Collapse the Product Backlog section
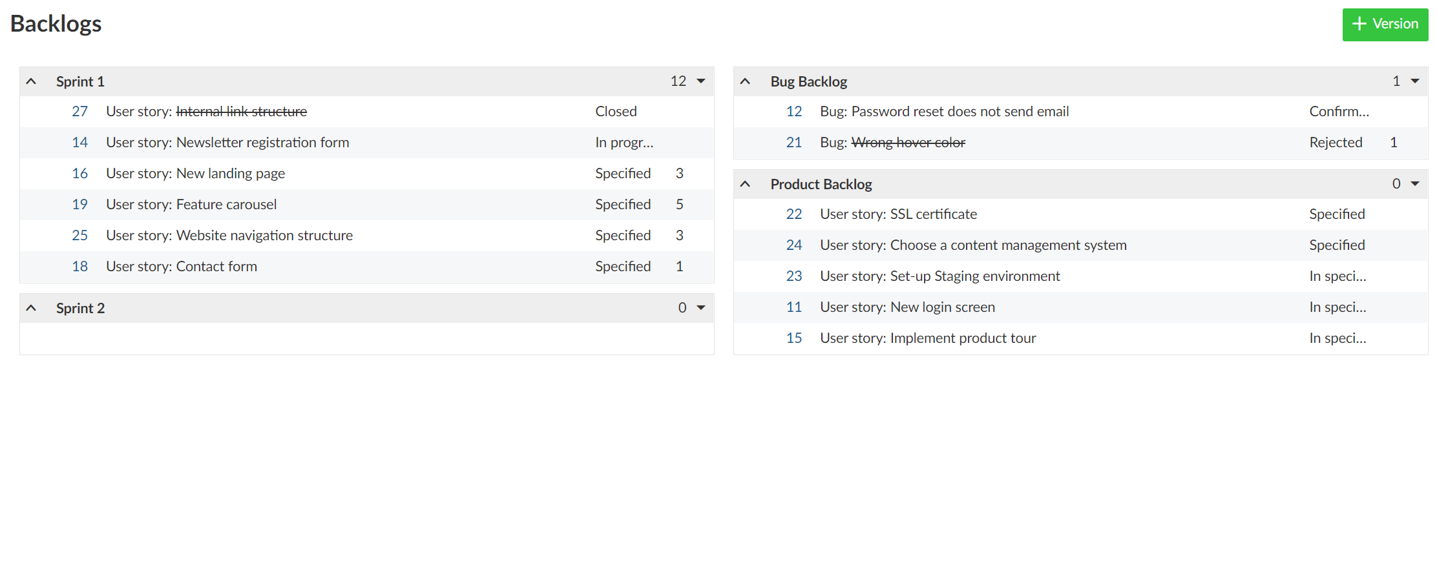 (x=746, y=184)
